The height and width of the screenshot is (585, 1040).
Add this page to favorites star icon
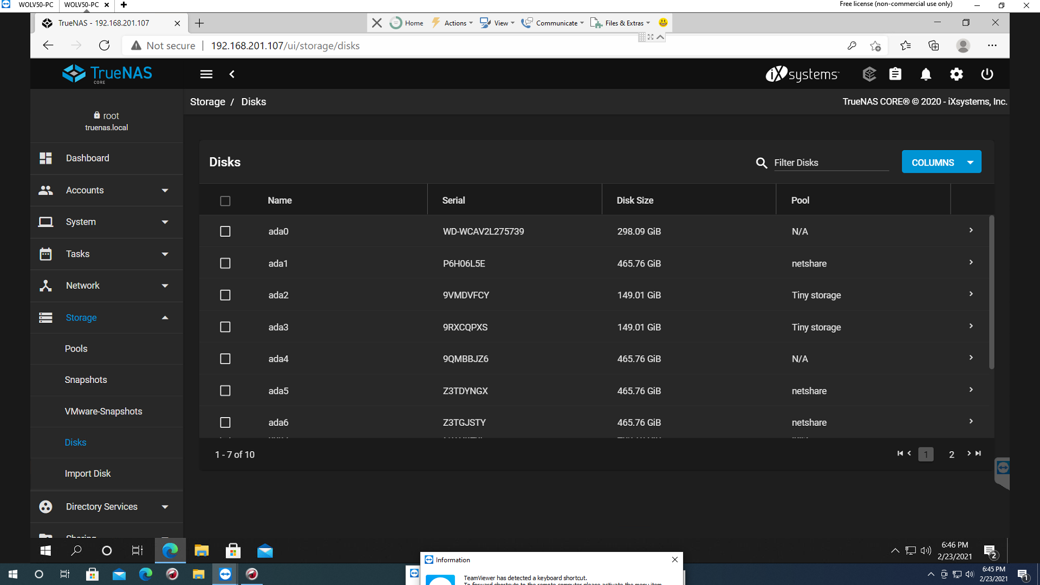875,46
